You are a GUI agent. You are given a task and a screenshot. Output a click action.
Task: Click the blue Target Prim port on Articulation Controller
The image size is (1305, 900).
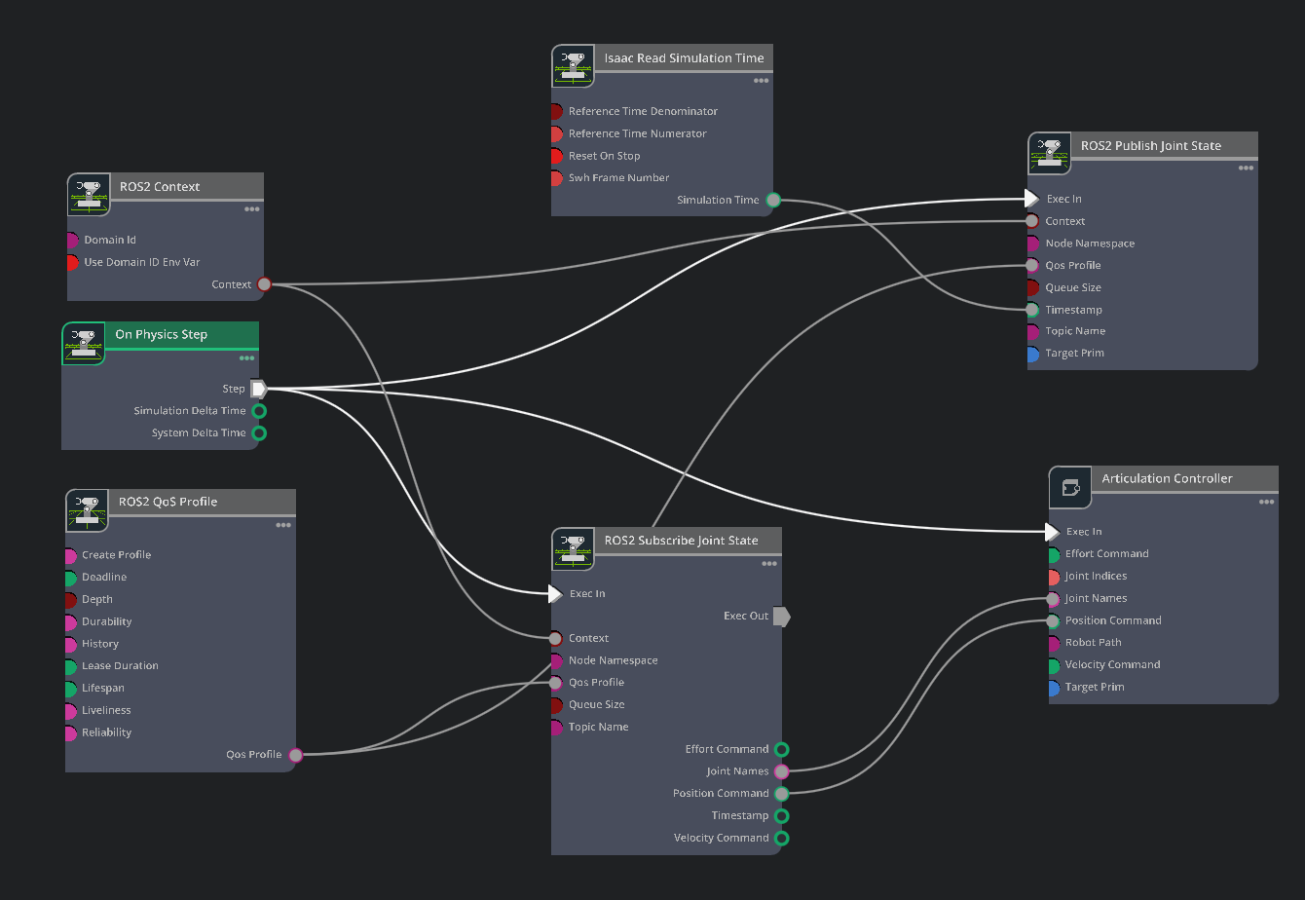coord(1055,688)
